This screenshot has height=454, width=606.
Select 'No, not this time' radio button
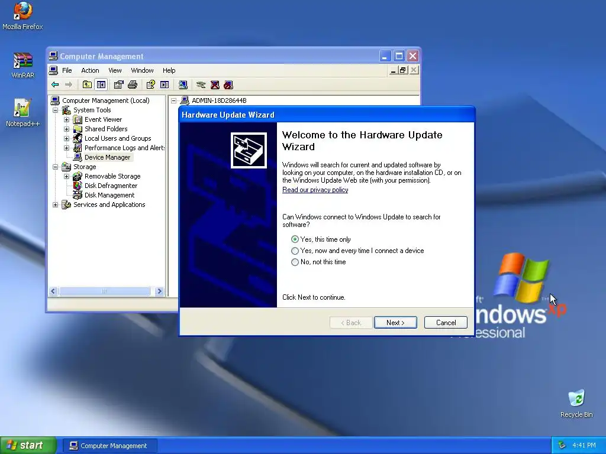pyautogui.click(x=295, y=262)
